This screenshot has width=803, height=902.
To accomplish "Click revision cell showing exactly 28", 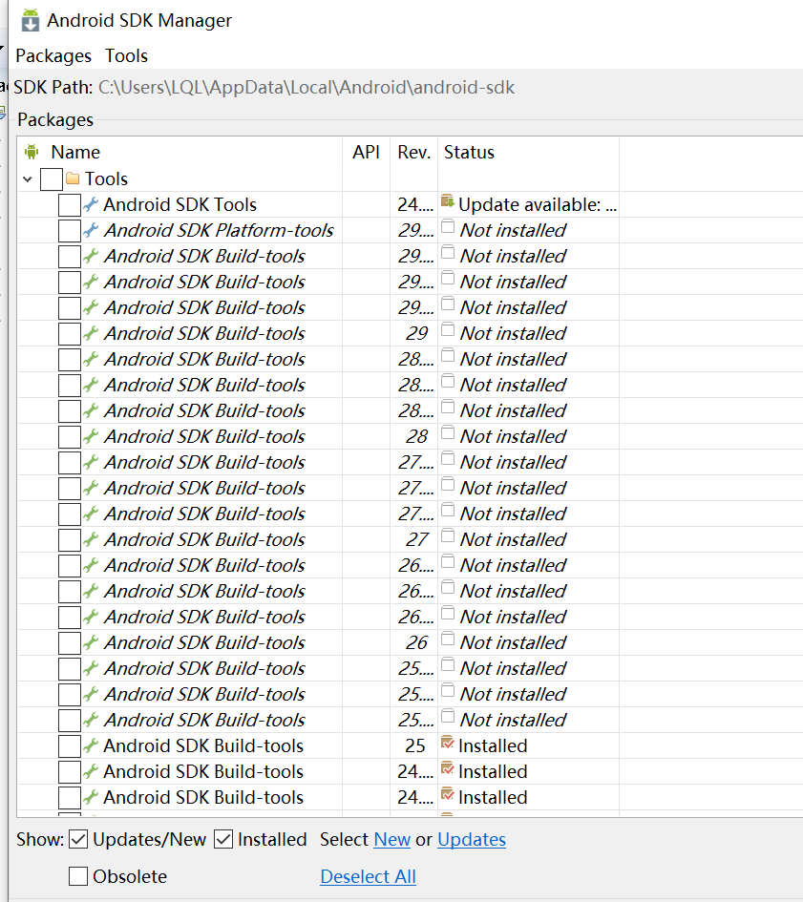I will [x=416, y=436].
